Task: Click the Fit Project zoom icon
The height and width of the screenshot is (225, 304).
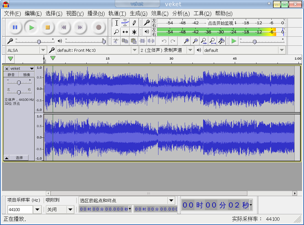Action: click(x=212, y=41)
